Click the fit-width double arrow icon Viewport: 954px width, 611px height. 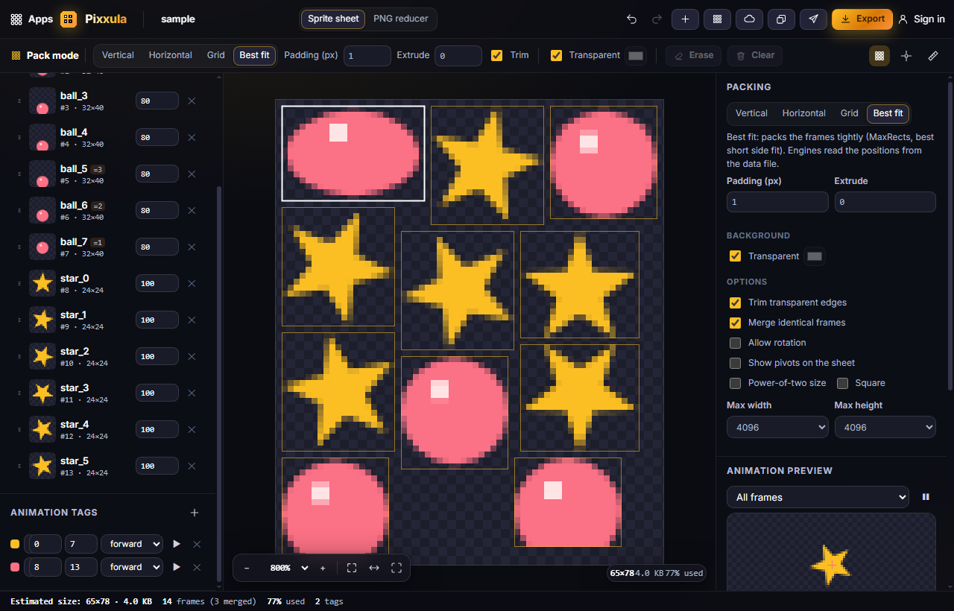tap(374, 568)
